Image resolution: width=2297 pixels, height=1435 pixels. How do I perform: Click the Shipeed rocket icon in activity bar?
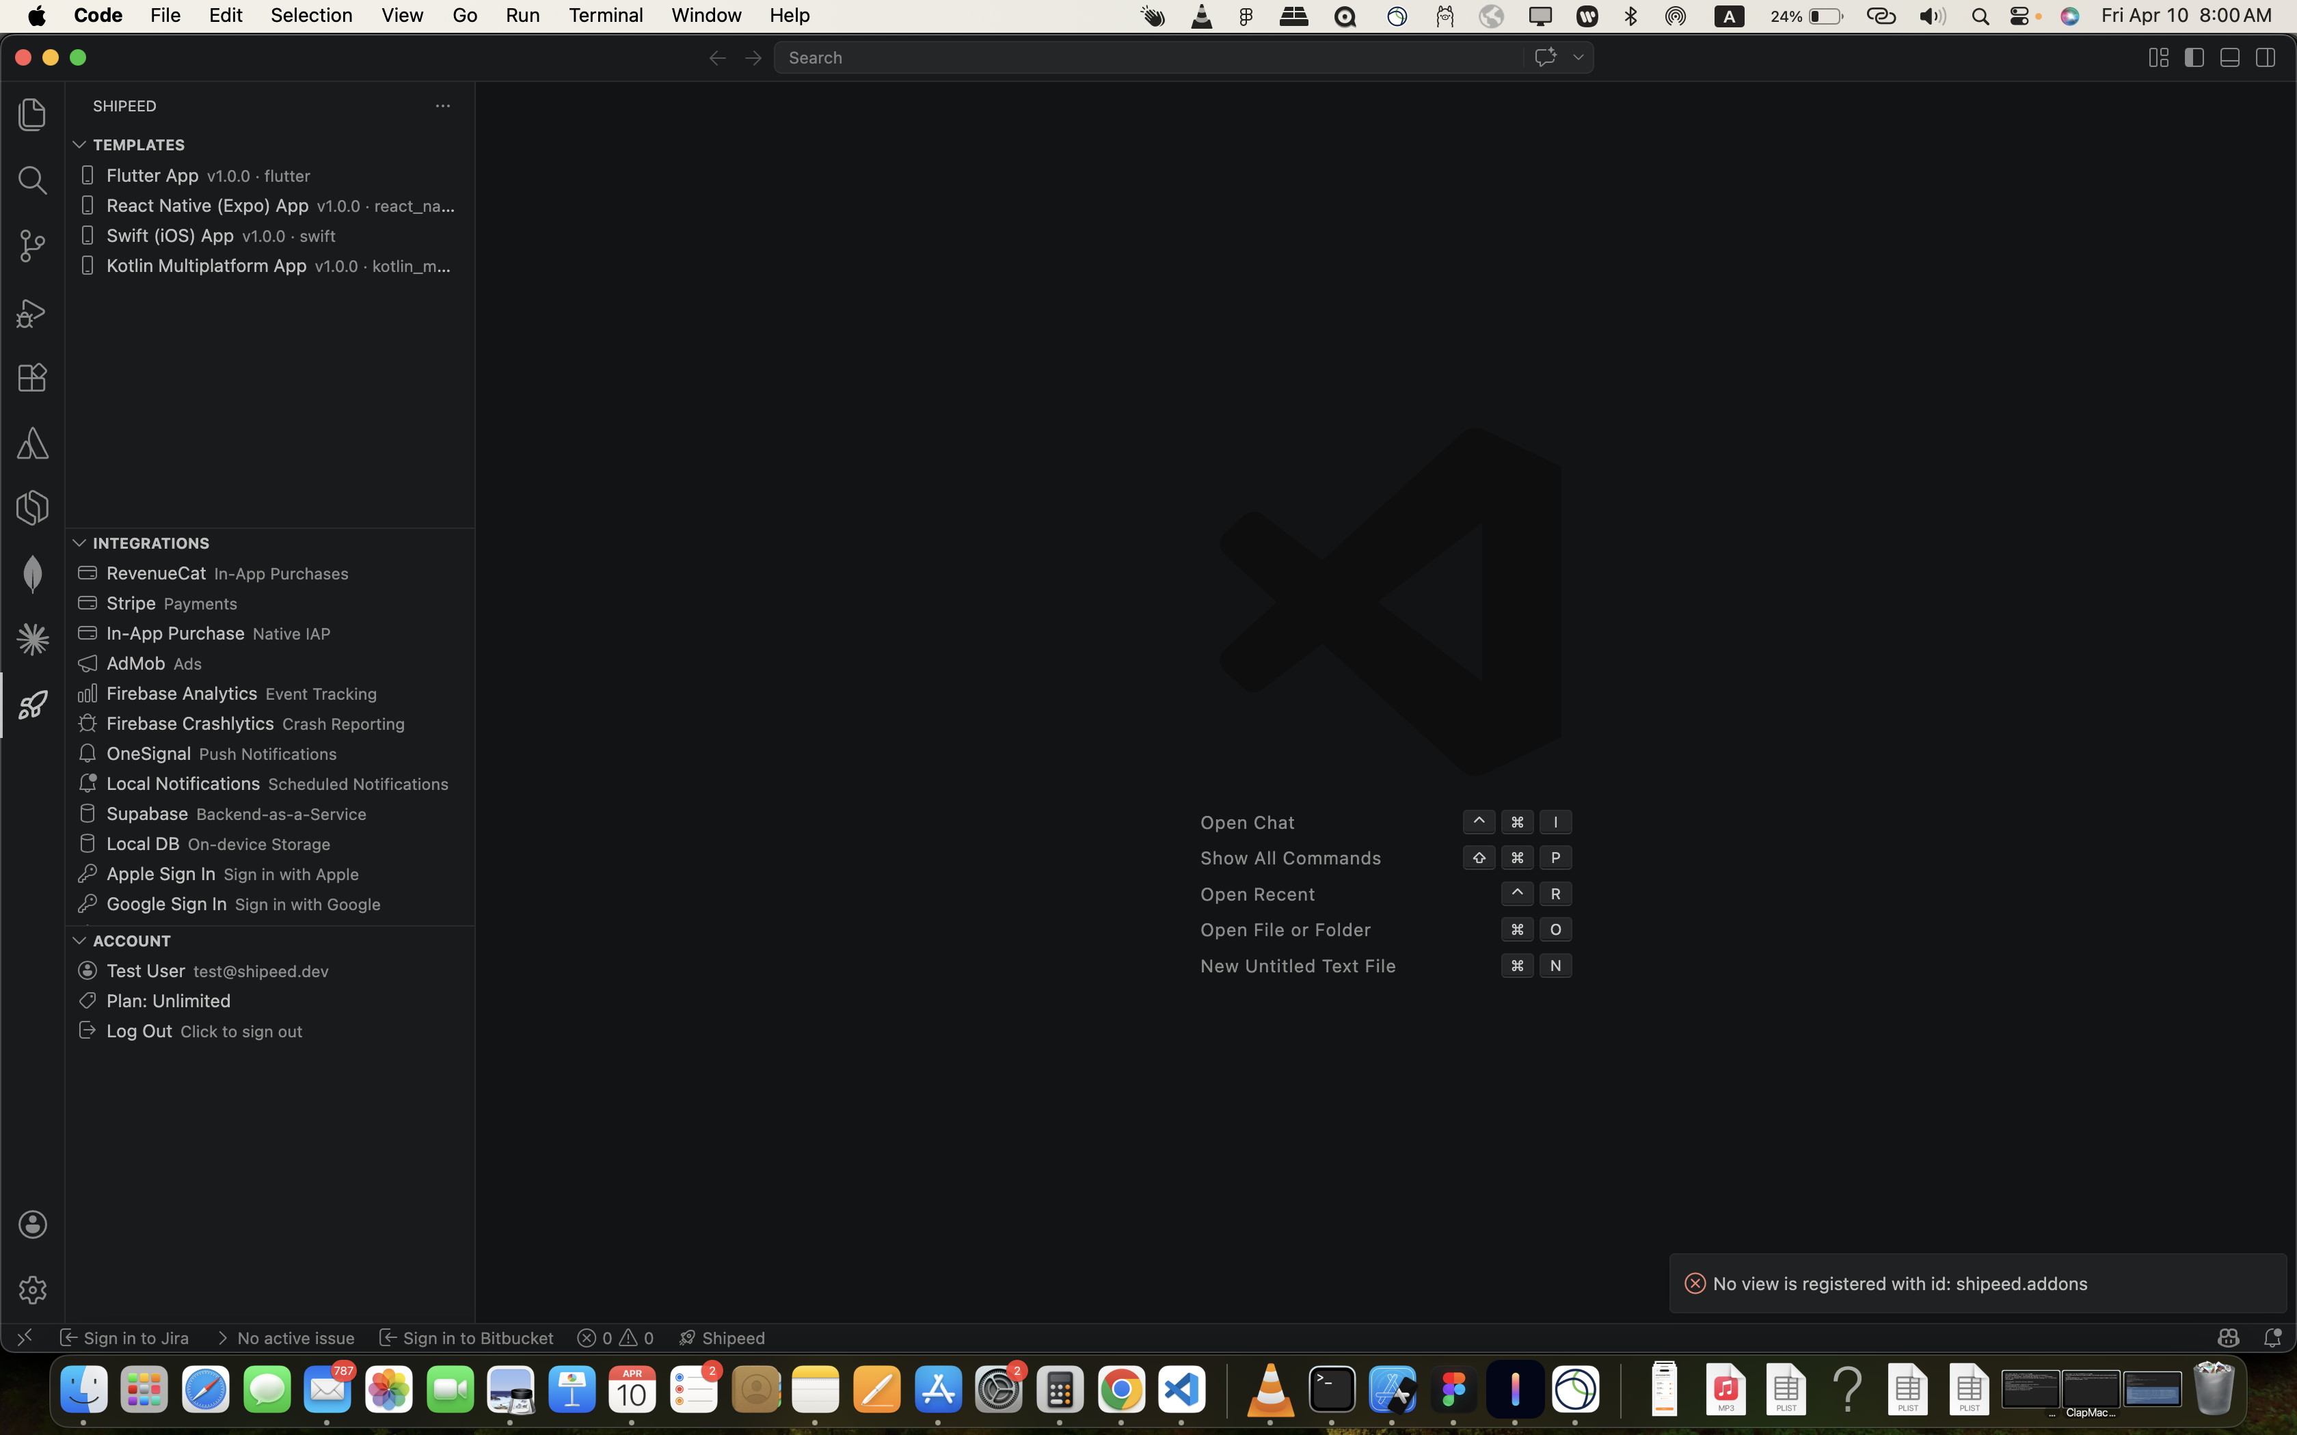[32, 705]
